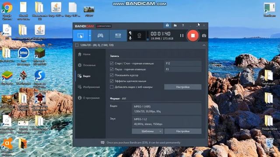The height and width of the screenshot is (157, 280).
Task: Take a screenshot with the camera icon
Action: [x=204, y=36]
